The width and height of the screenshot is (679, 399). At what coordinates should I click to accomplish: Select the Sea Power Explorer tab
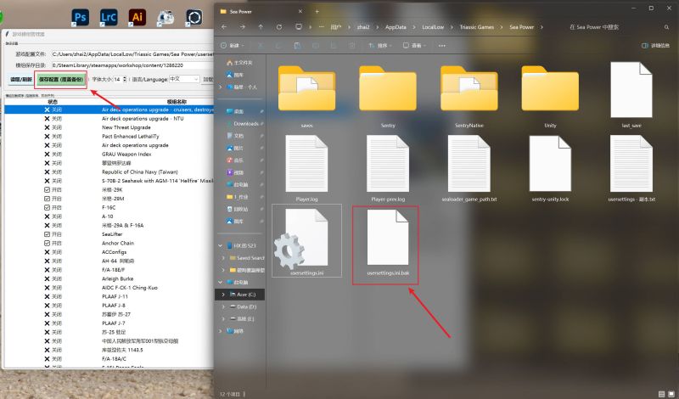261,11
